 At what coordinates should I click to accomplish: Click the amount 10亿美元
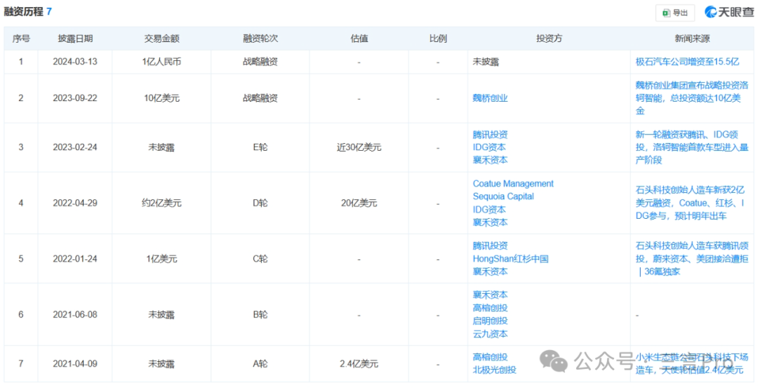pos(161,98)
